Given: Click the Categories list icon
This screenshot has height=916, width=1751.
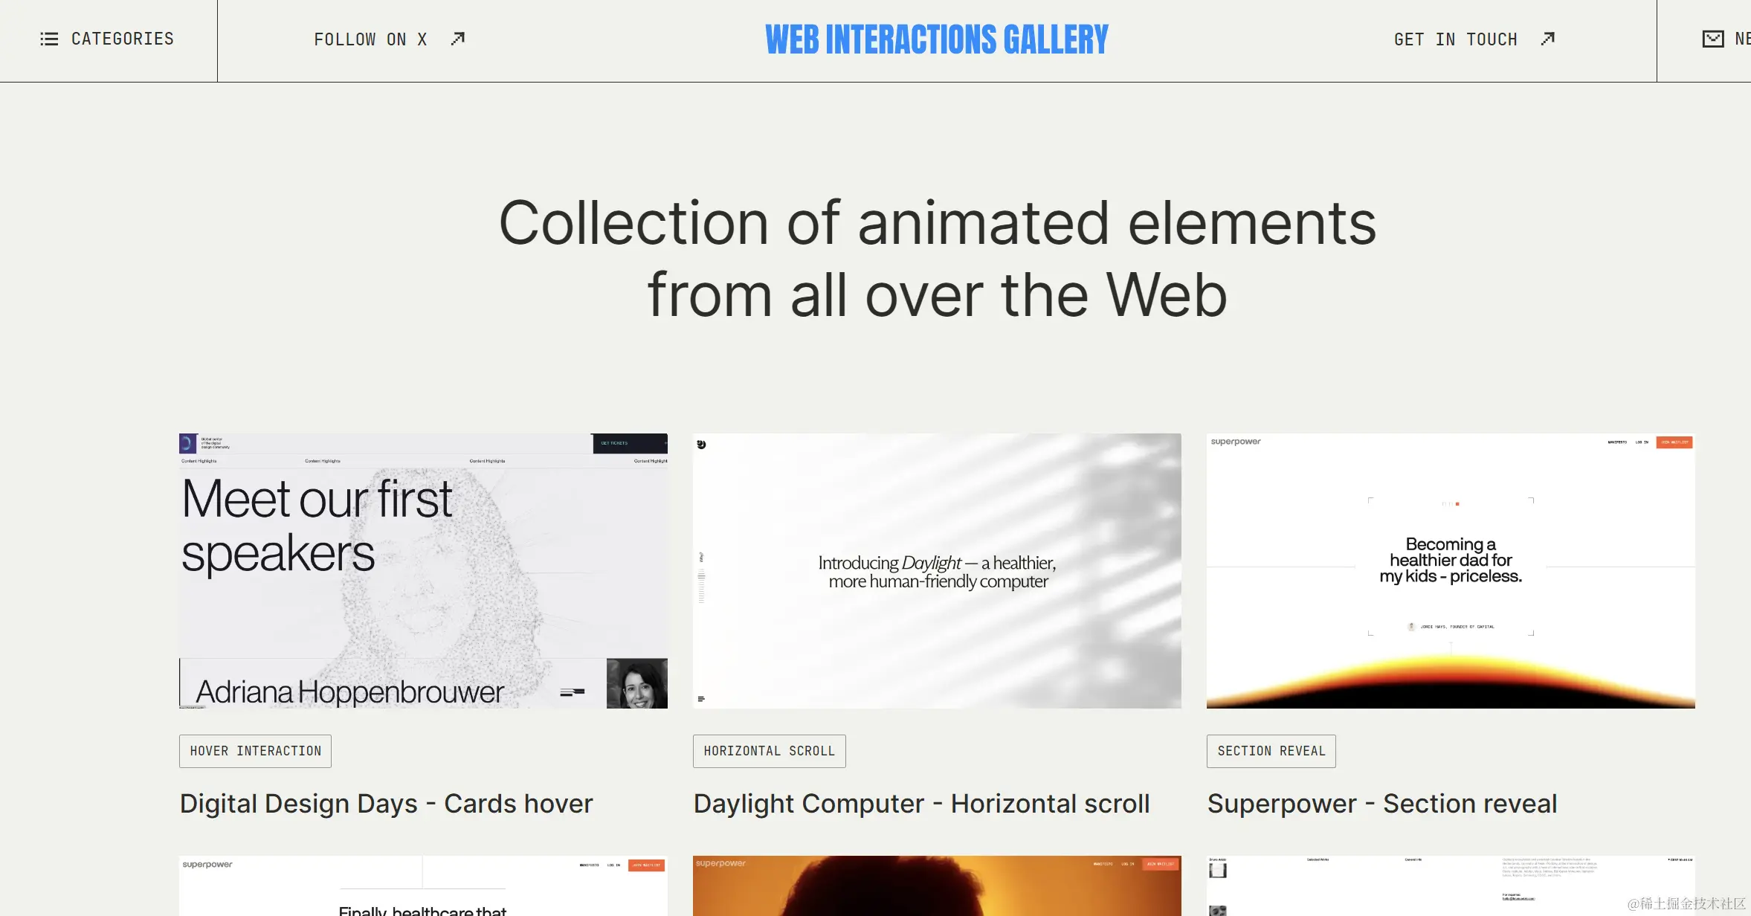Looking at the screenshot, I should click(x=49, y=39).
